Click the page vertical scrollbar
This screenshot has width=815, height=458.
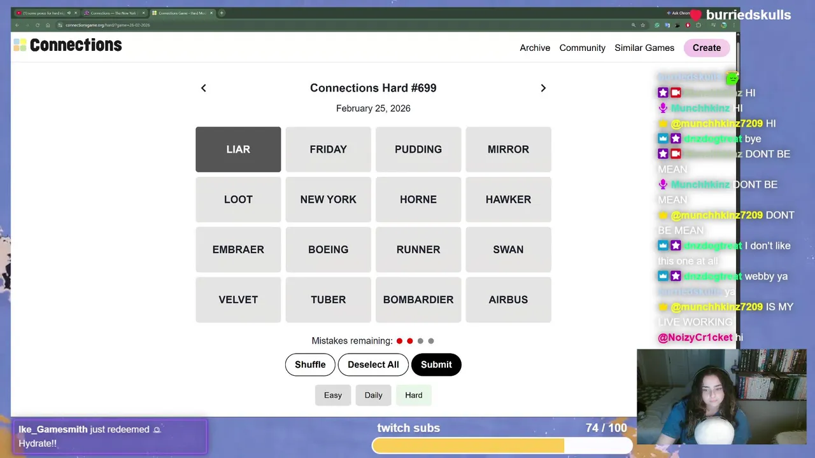(738, 223)
